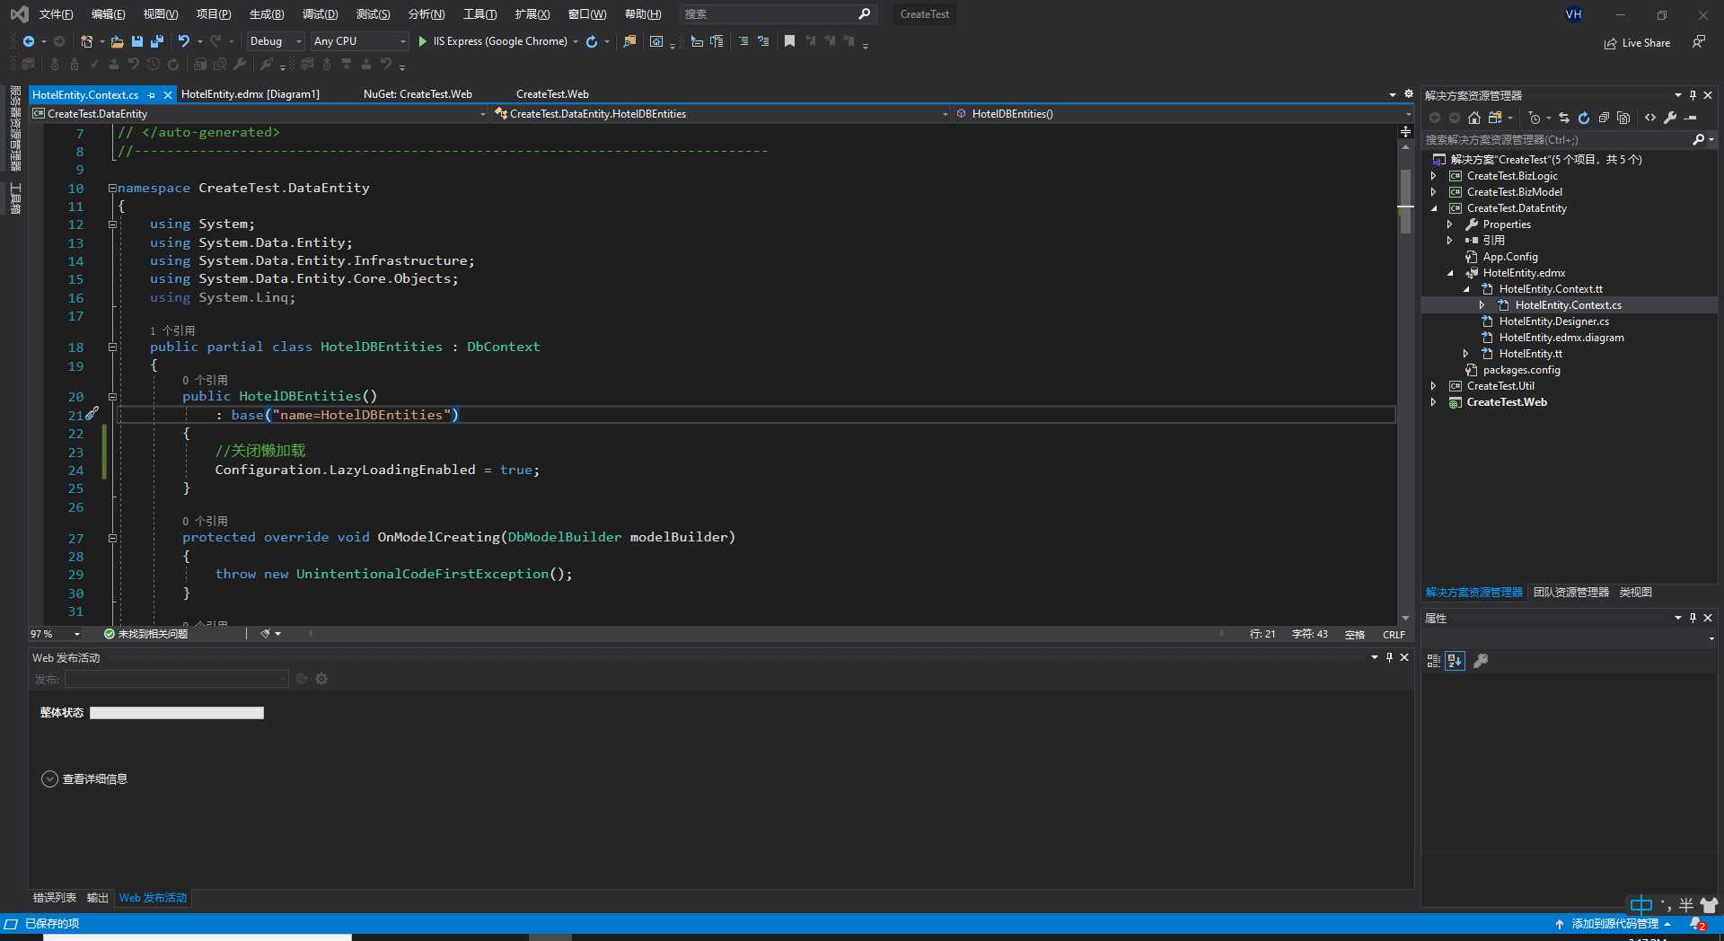This screenshot has height=941, width=1724.
Task: Click the New Project toolbar icon
Action: tap(87, 41)
